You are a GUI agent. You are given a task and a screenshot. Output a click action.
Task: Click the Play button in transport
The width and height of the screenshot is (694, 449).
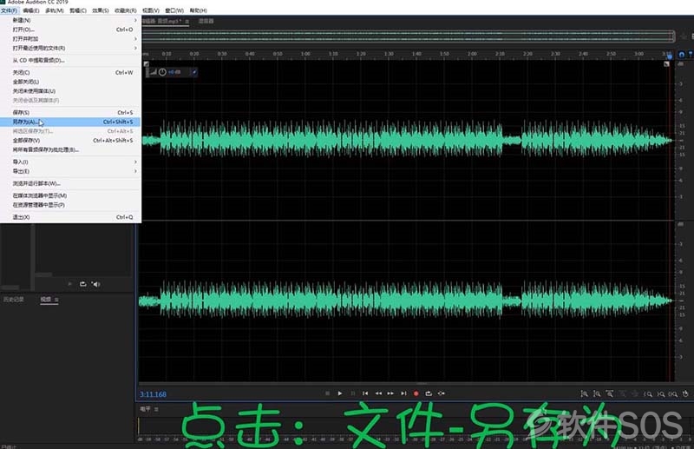339,393
